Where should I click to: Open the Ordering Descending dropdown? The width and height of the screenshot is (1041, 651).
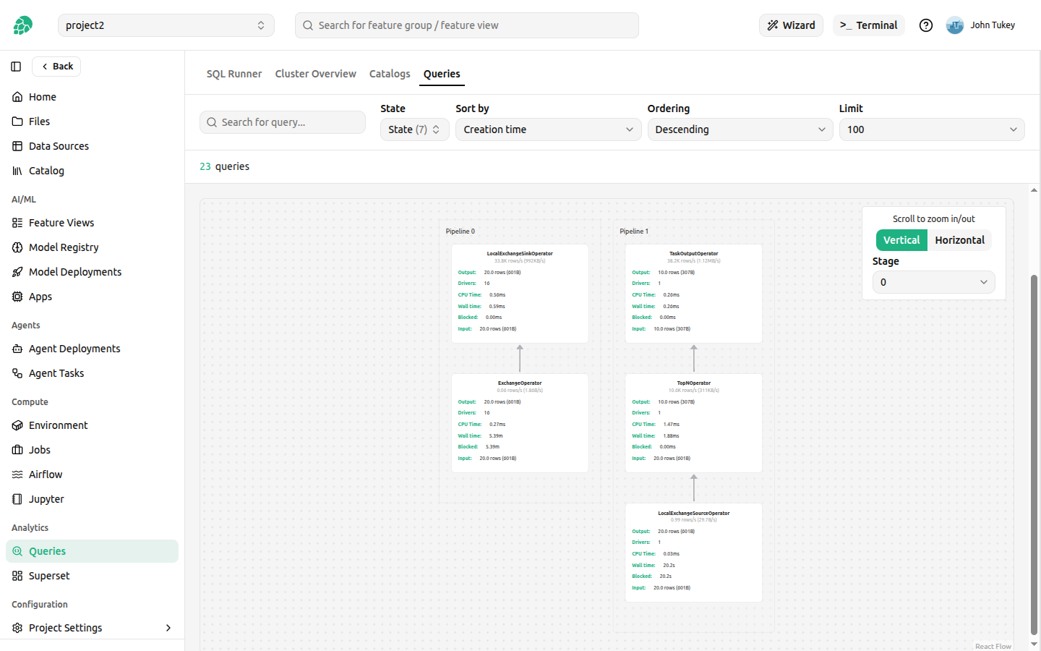pyautogui.click(x=740, y=129)
